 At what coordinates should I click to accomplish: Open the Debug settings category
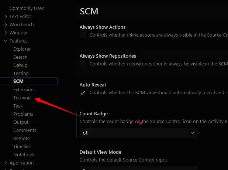(20, 65)
